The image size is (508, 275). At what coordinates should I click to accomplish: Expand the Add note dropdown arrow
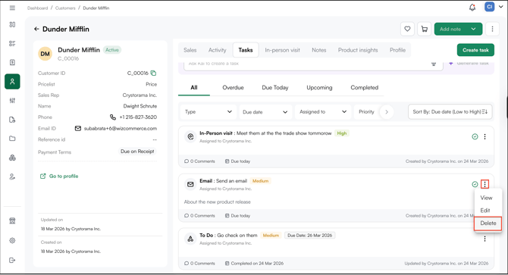[473, 29]
